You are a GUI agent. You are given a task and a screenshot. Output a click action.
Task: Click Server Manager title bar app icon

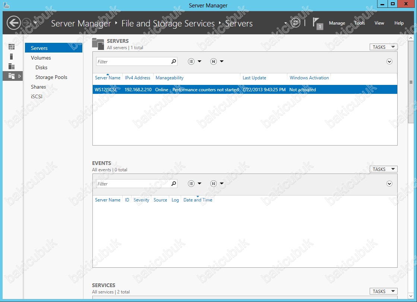(x=6, y=5)
